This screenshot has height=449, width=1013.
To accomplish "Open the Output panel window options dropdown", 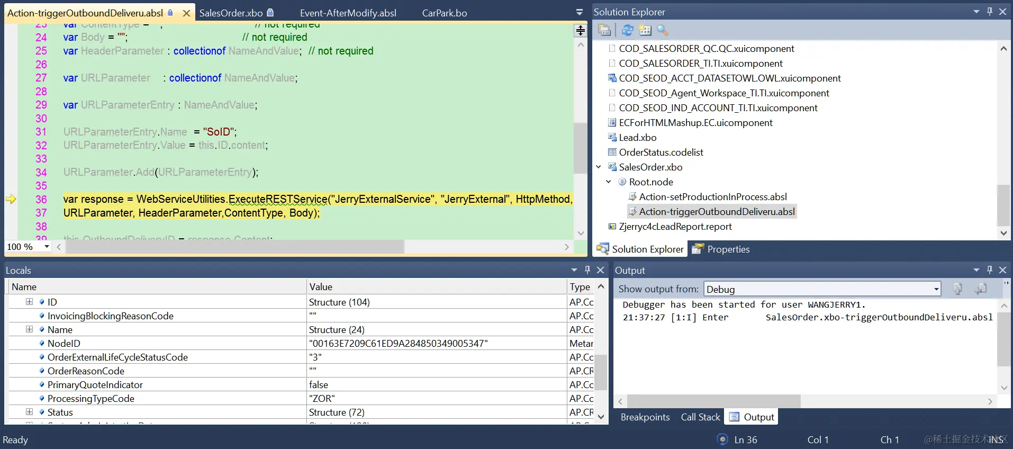I will click(x=976, y=270).
